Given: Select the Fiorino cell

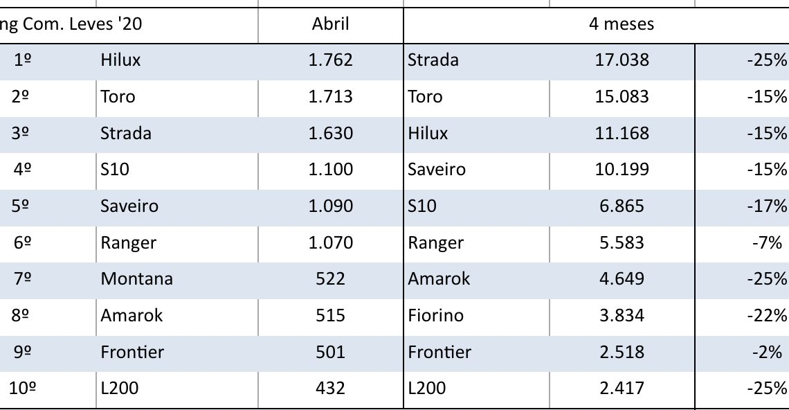Looking at the screenshot, I should pyautogui.click(x=436, y=316).
